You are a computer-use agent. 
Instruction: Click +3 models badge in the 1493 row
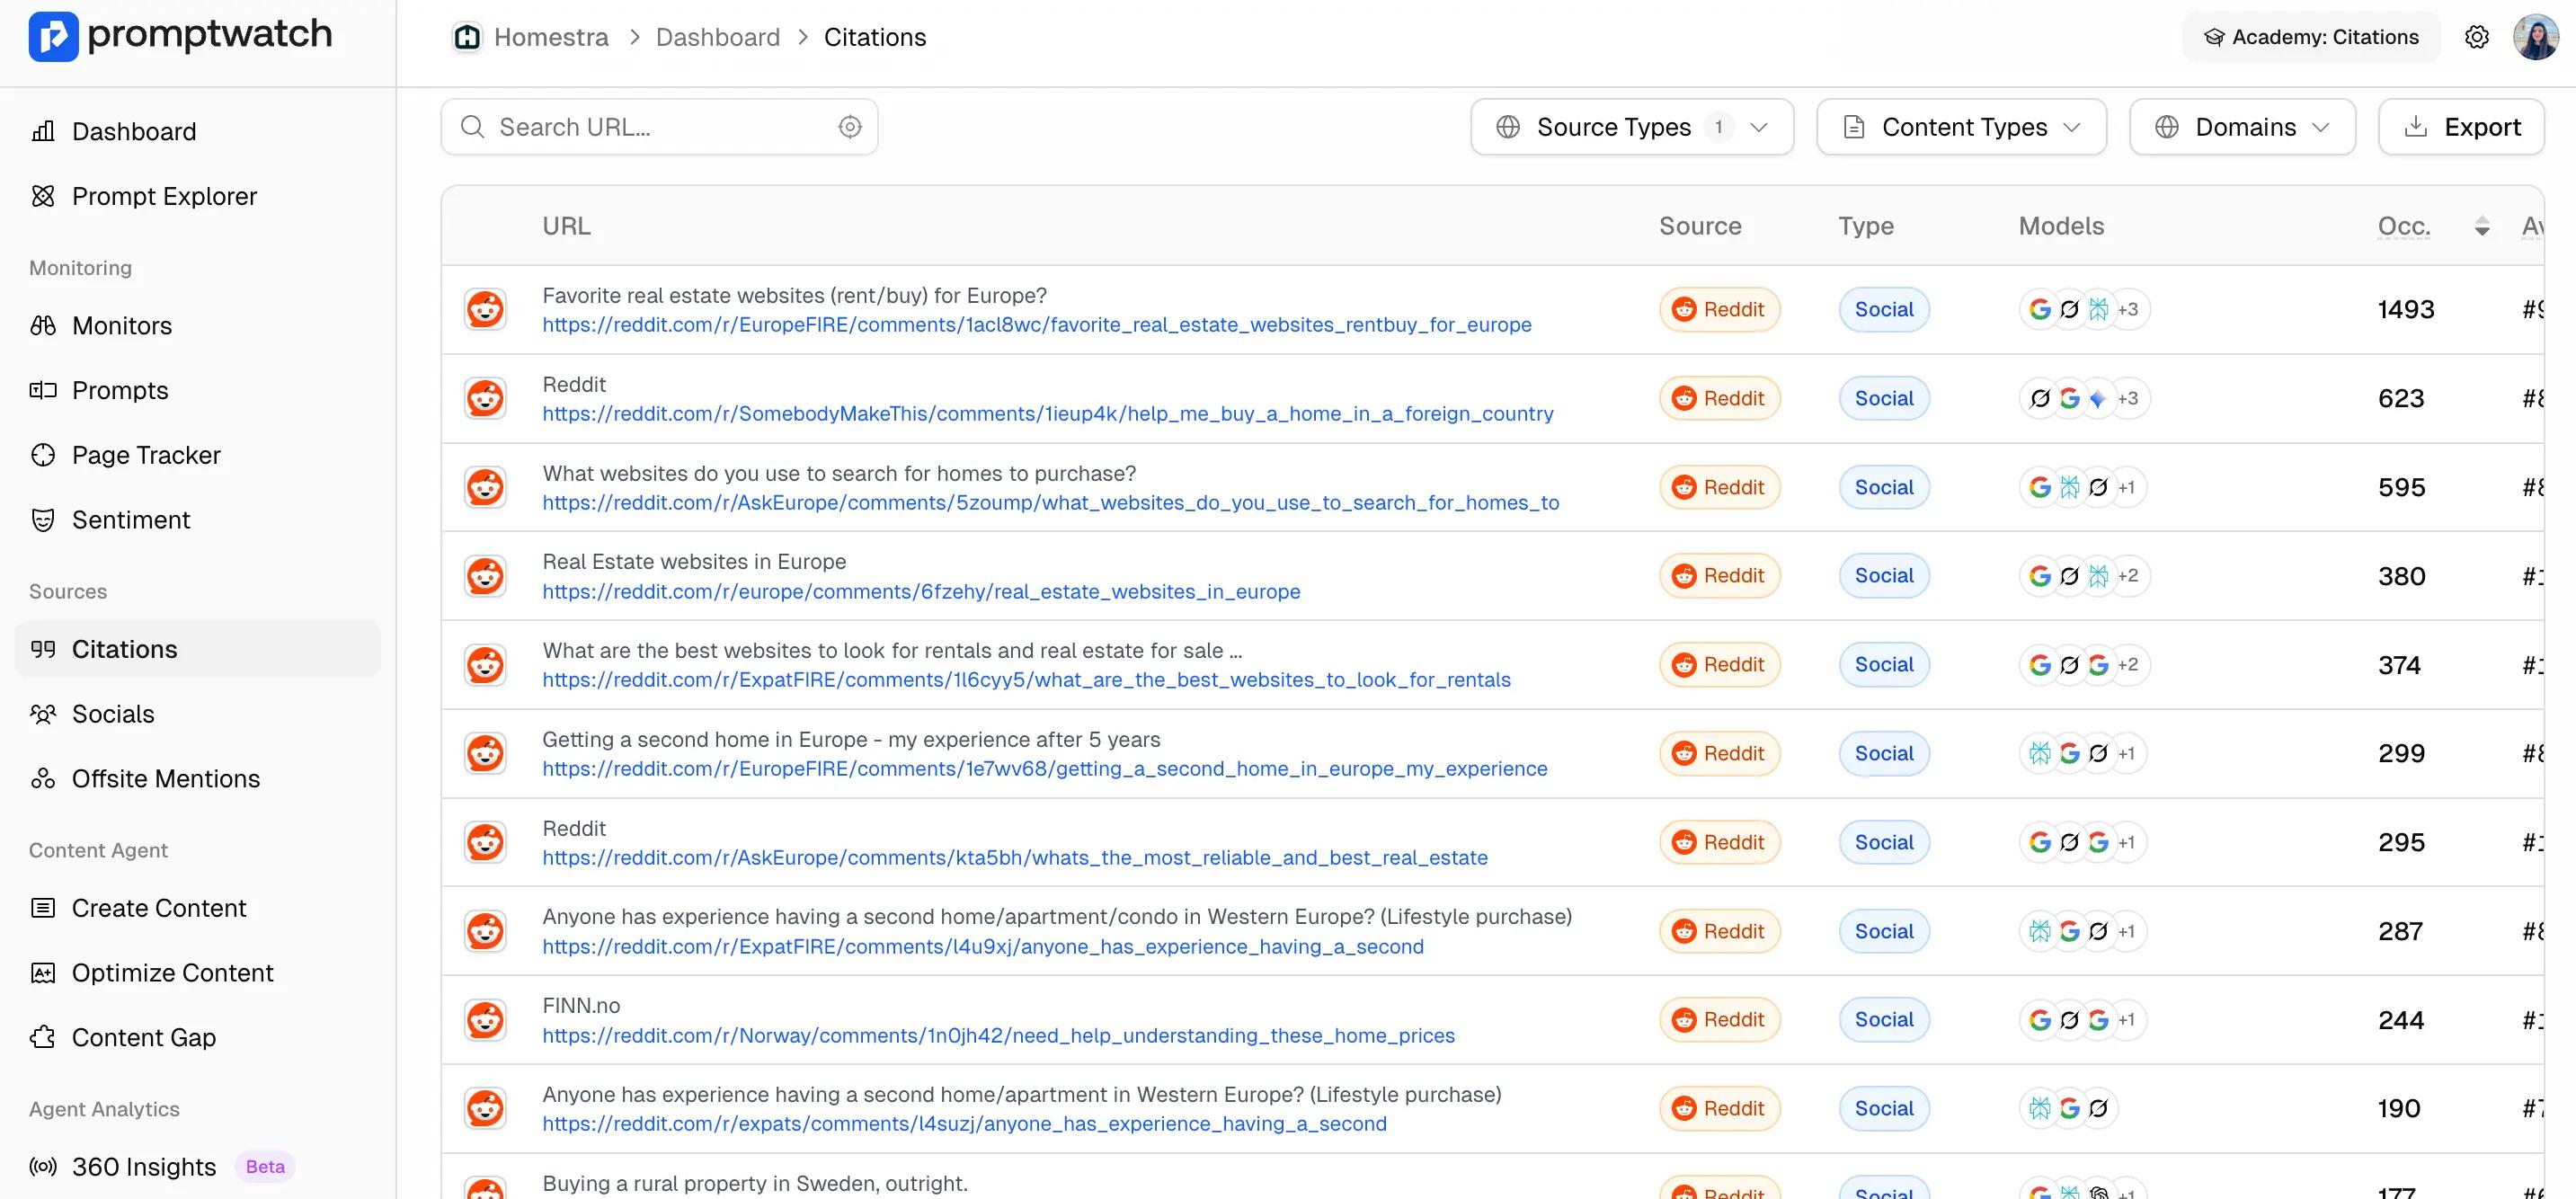pyautogui.click(x=2128, y=310)
